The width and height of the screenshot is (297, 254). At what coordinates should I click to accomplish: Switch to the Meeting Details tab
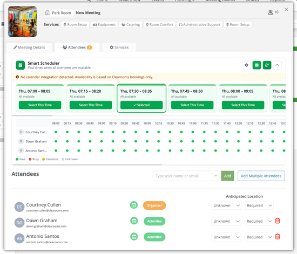click(29, 47)
